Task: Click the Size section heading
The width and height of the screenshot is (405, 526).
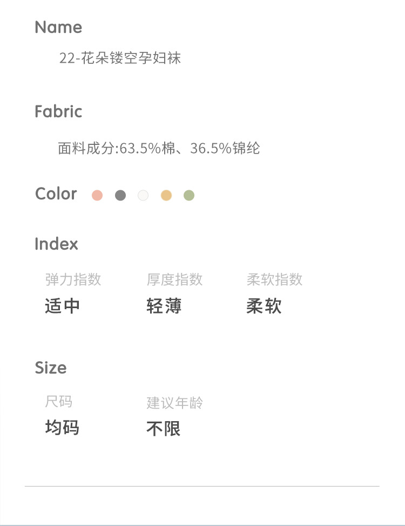Action: (x=51, y=368)
